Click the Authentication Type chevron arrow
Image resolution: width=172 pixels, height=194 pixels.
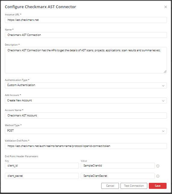click(163, 86)
